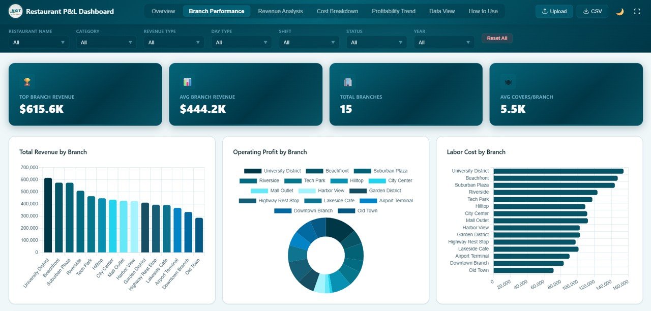Open the Restaurant Name filter dropdown
Screen dimensions: 651x311
(38, 42)
